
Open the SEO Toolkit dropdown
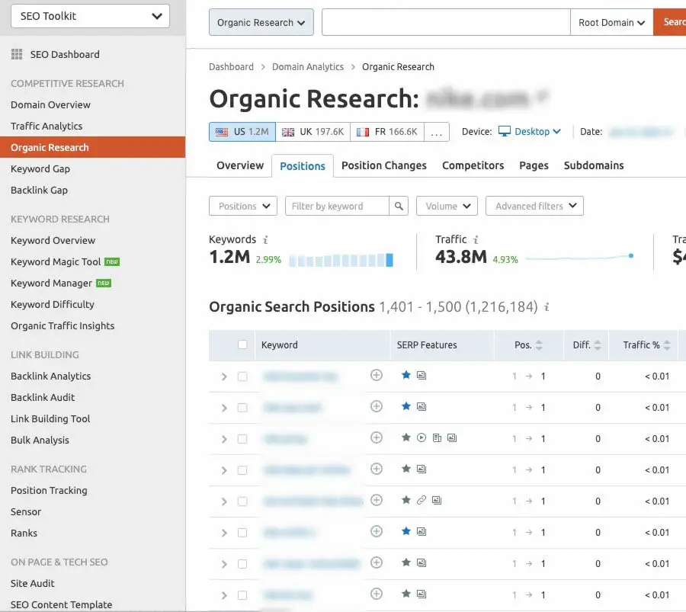[x=90, y=16]
